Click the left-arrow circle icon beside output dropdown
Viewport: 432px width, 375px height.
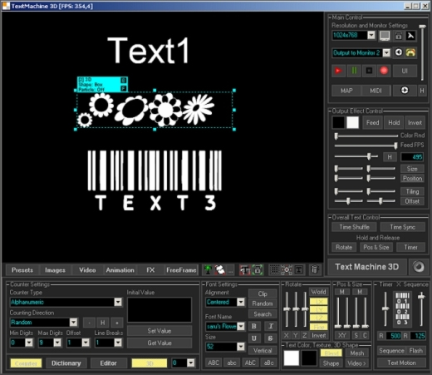[x=399, y=52]
